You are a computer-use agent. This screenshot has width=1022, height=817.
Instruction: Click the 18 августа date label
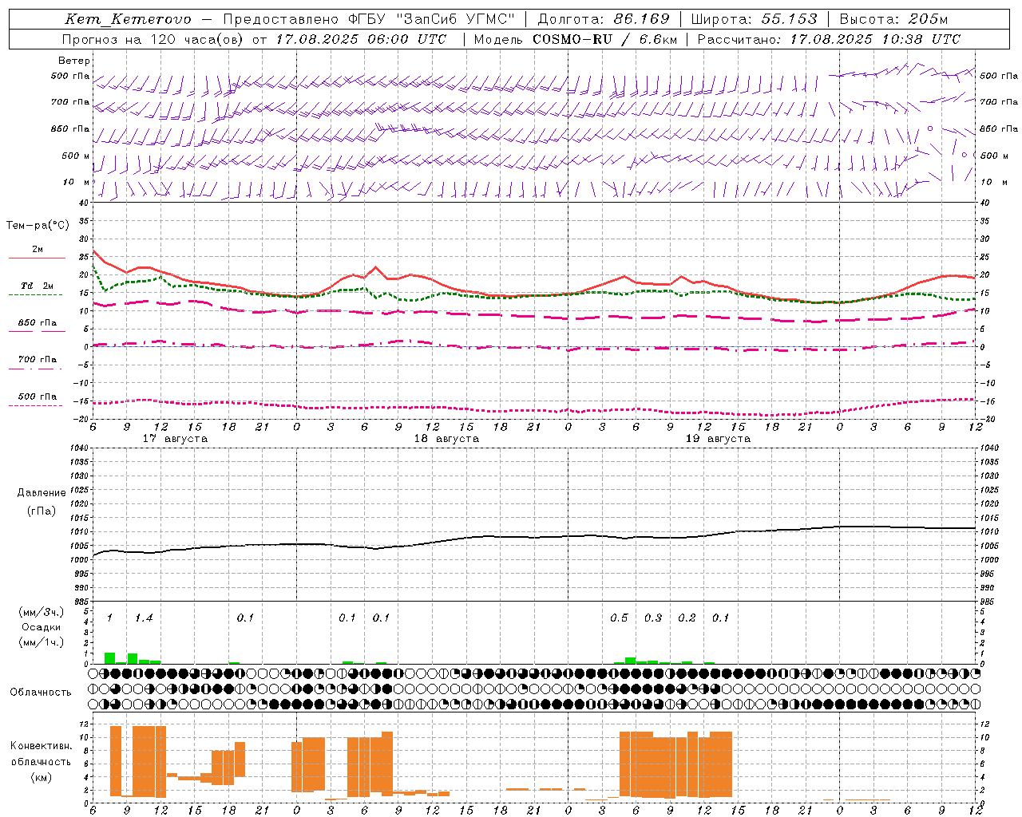coord(446,439)
